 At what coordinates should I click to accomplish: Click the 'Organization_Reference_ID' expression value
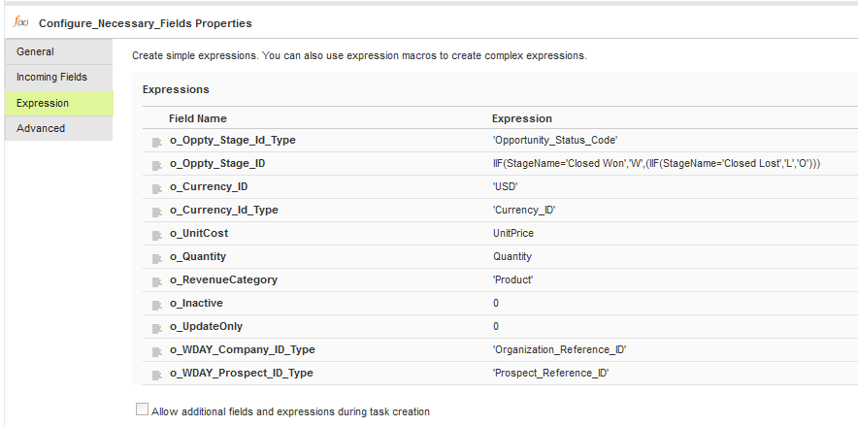pyautogui.click(x=559, y=349)
